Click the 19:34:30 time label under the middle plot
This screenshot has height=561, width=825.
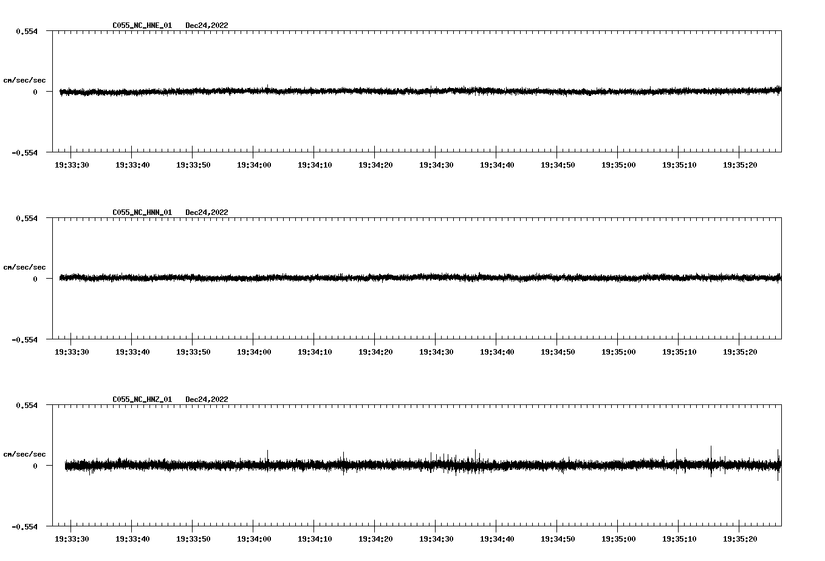pos(436,351)
